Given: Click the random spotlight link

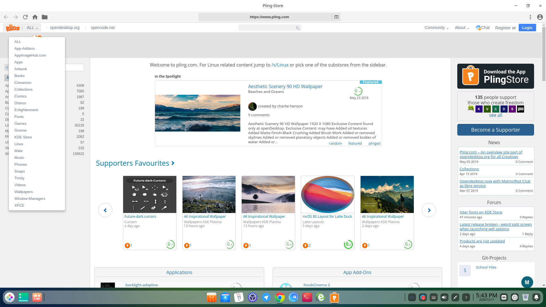Looking at the screenshot, I should tap(335, 144).
